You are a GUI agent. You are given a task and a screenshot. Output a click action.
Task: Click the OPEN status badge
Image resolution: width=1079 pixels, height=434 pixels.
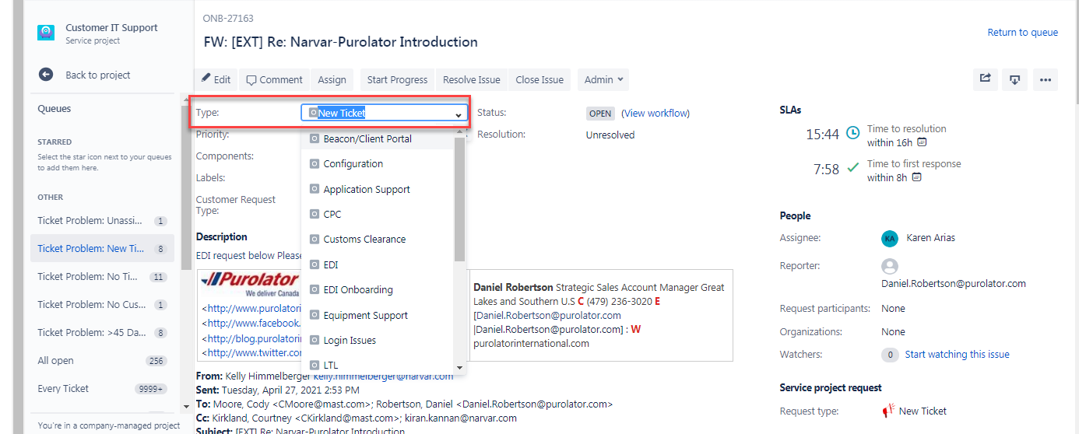tap(600, 113)
